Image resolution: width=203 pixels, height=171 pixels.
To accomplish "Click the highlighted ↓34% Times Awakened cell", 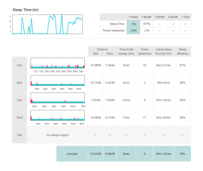I will (133, 31).
